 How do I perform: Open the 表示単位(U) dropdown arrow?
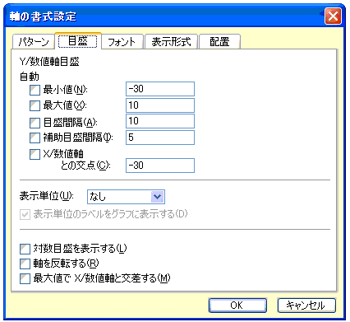(158, 197)
